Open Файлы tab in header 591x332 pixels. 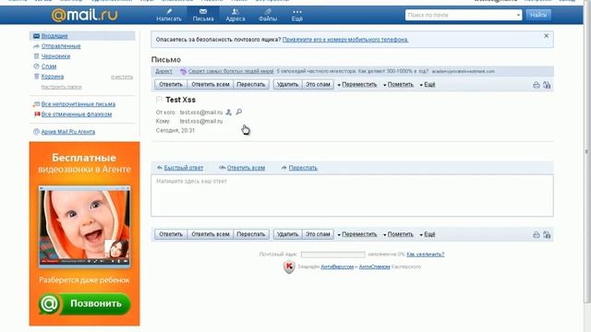click(x=268, y=15)
